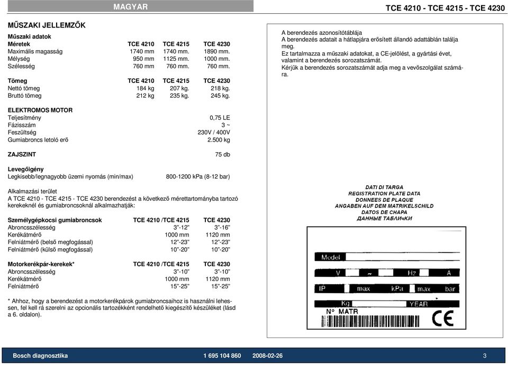Click the 3"-16" rim width value
The image size is (508, 365).
[222, 228]
